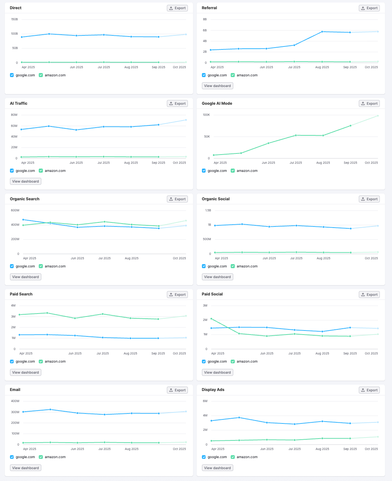Click the Sep 2025 data point in Google AI Mode

coord(350,126)
